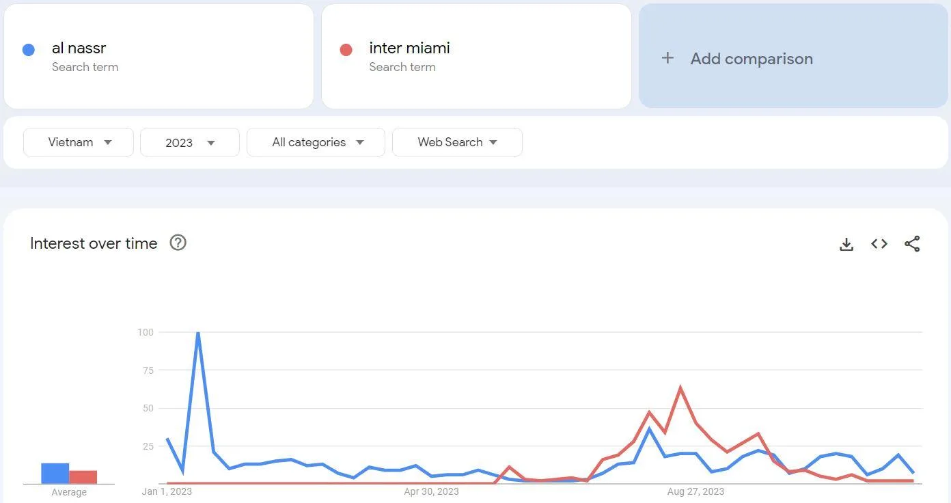Select the inter miami peak on the chart

click(x=680, y=388)
